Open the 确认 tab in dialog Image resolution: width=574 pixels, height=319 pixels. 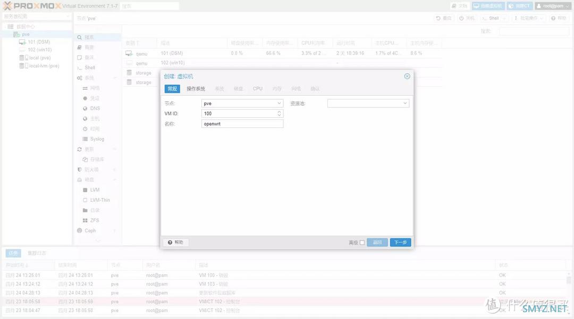[x=315, y=89]
